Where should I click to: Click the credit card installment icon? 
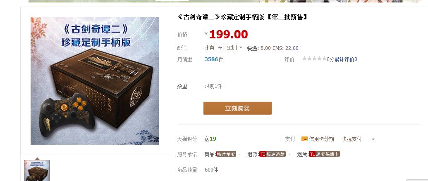coord(304,139)
